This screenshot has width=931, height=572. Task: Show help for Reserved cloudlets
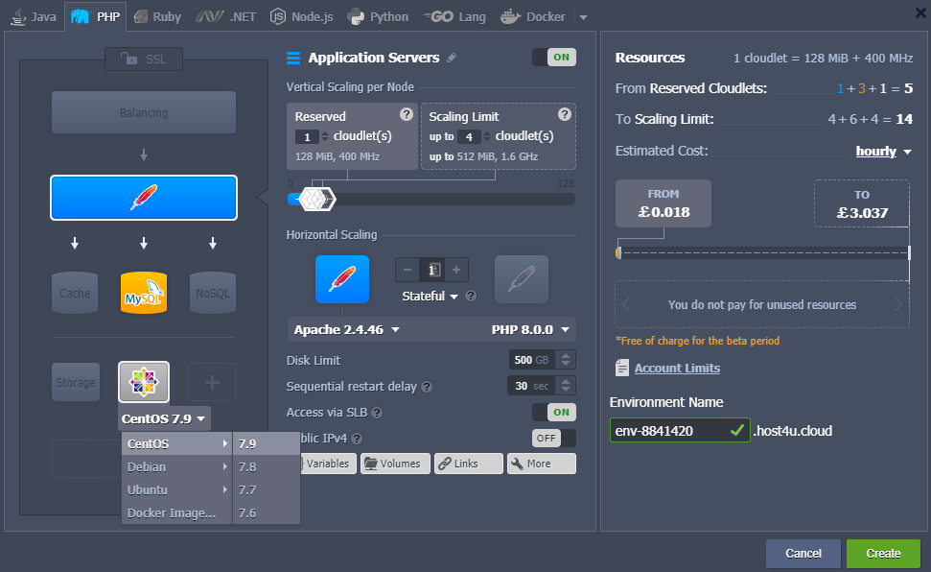click(x=407, y=114)
